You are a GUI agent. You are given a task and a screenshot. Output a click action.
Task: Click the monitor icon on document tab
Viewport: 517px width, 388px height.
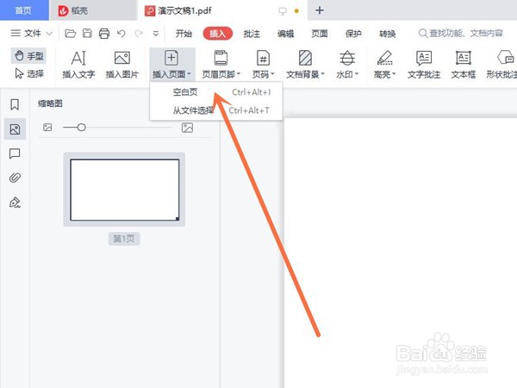pos(283,11)
